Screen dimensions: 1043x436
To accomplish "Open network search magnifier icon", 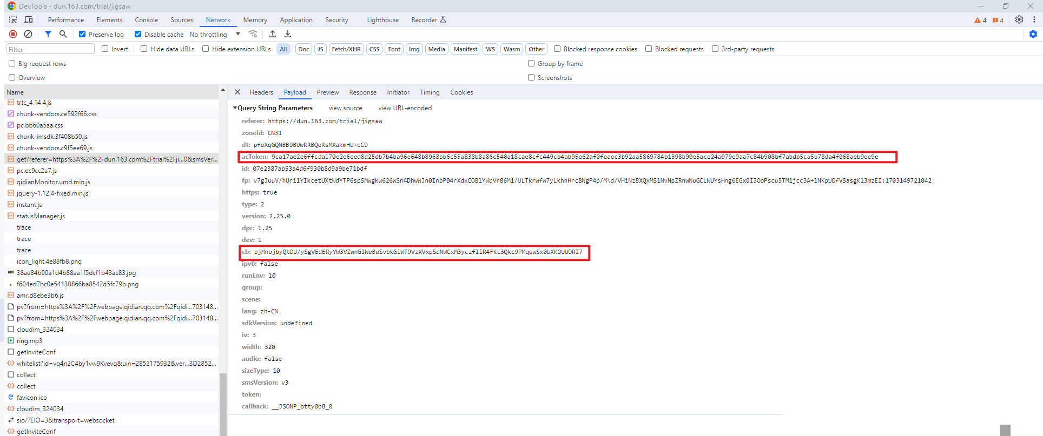I will [x=63, y=34].
